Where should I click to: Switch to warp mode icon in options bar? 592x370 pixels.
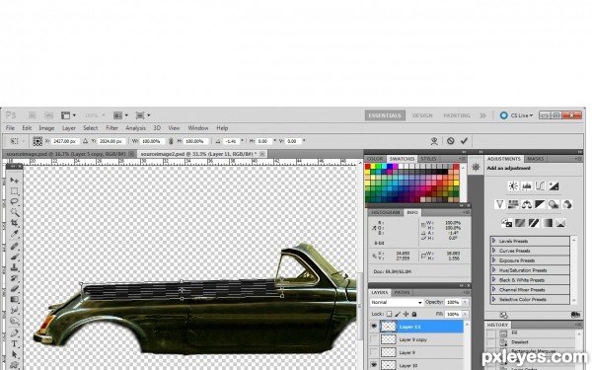pos(434,141)
